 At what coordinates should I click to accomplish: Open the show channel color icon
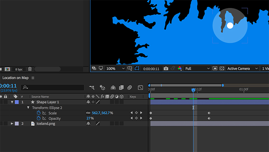pyautogui.click(x=180, y=68)
